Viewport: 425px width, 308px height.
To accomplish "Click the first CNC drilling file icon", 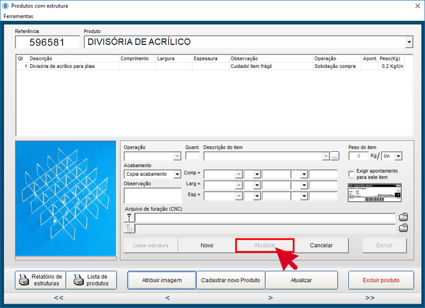I will 129,218.
